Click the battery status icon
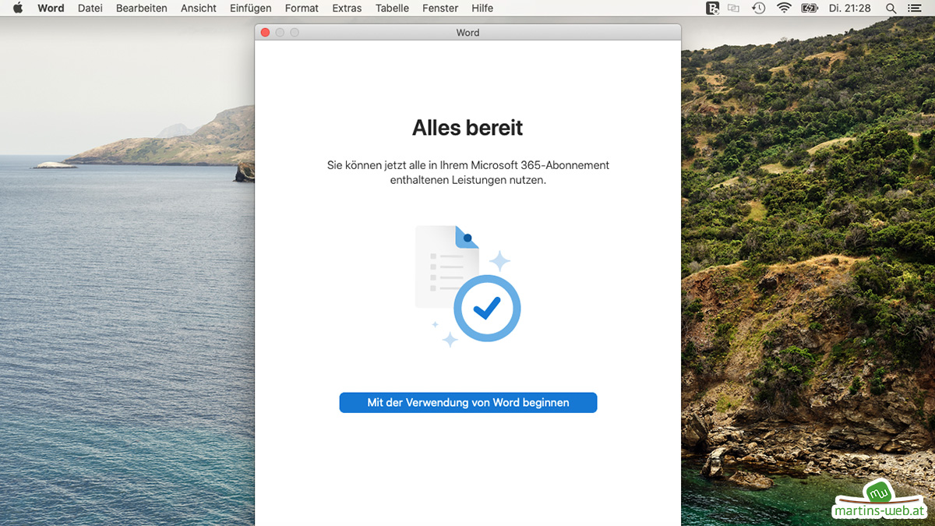Image resolution: width=935 pixels, height=526 pixels. point(810,8)
